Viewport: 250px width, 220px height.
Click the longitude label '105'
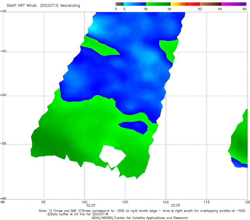tap(125, 202)
